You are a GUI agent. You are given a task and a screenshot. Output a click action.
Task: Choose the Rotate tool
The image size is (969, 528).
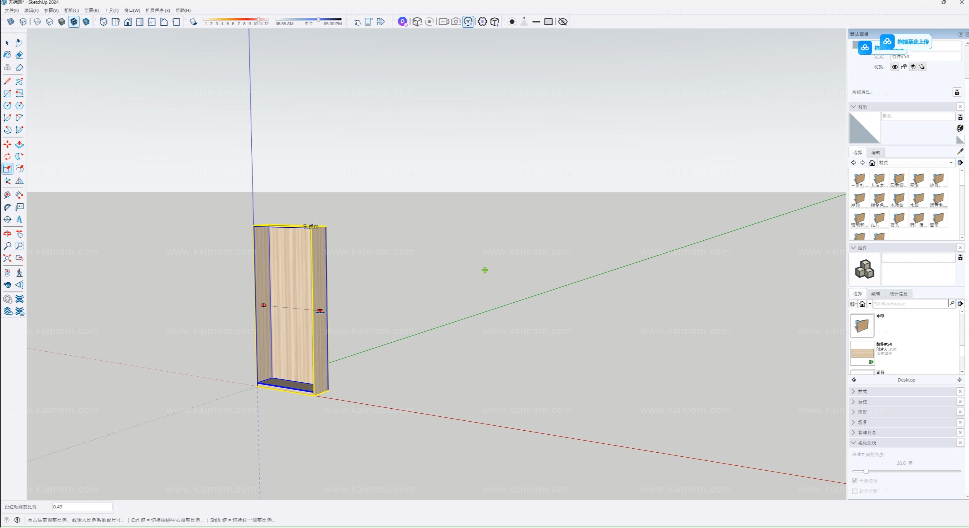tap(7, 157)
